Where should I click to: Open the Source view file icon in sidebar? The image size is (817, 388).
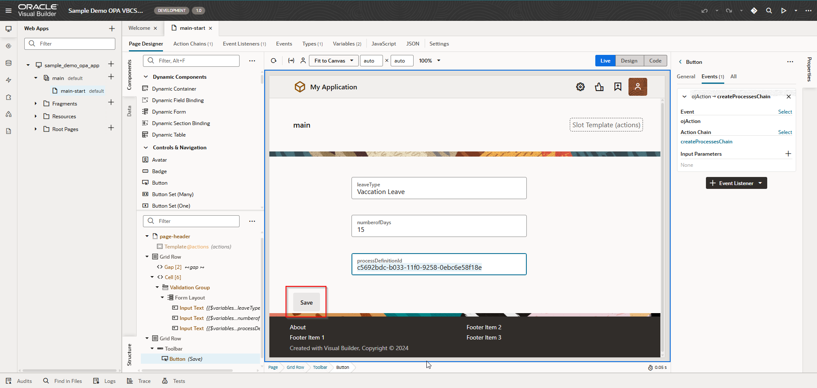[x=9, y=131]
